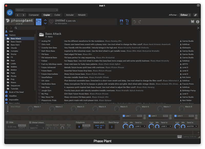Open the Tutorials folder
The width and height of the screenshot is (205, 149).
[x=14, y=89]
